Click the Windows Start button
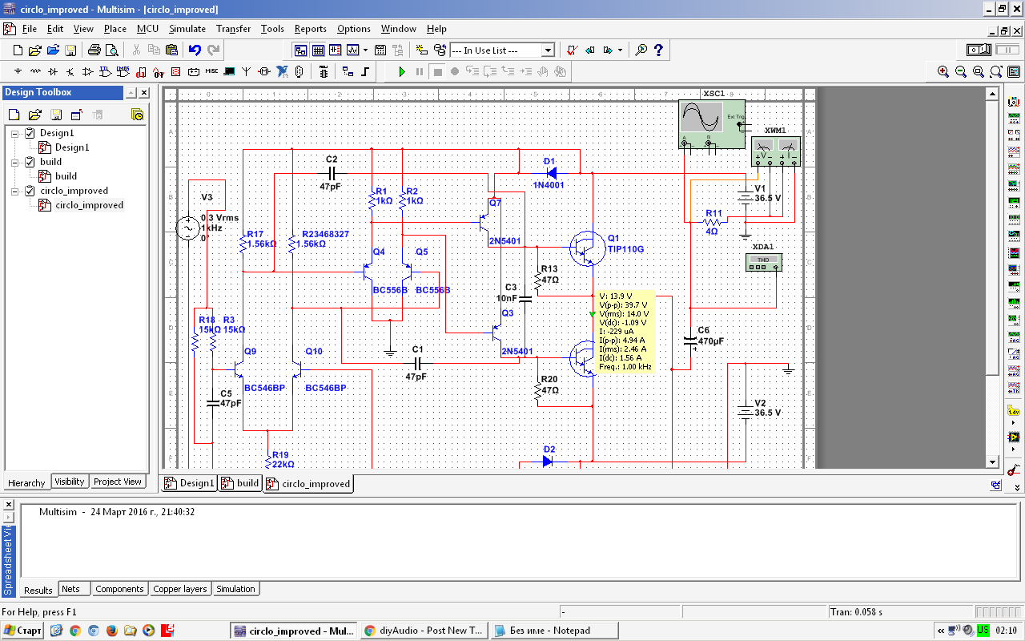1025x641 pixels. pos(22,631)
